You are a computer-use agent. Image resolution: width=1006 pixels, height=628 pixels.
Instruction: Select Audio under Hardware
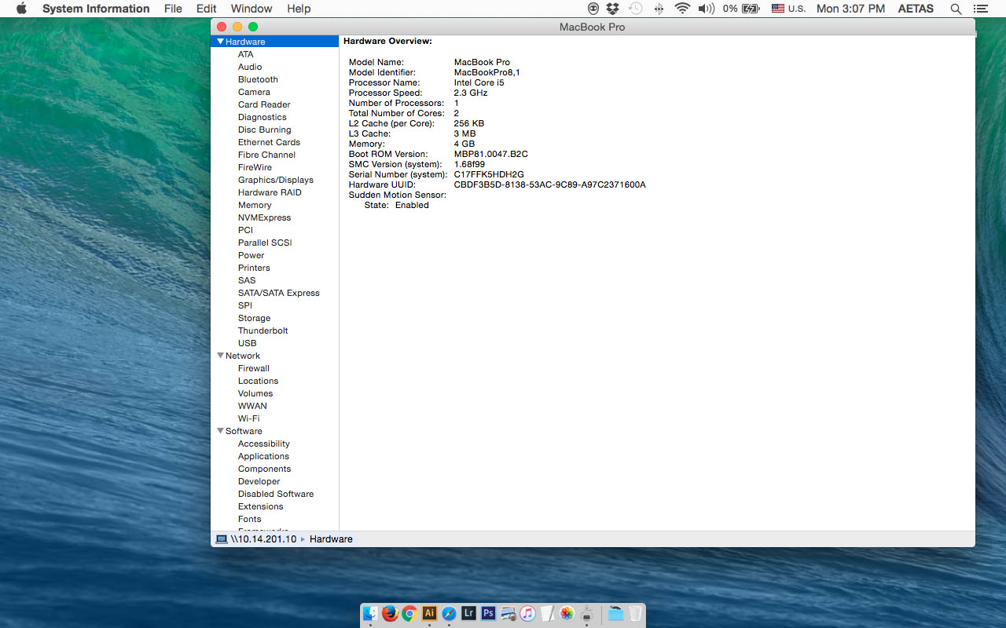pos(250,67)
